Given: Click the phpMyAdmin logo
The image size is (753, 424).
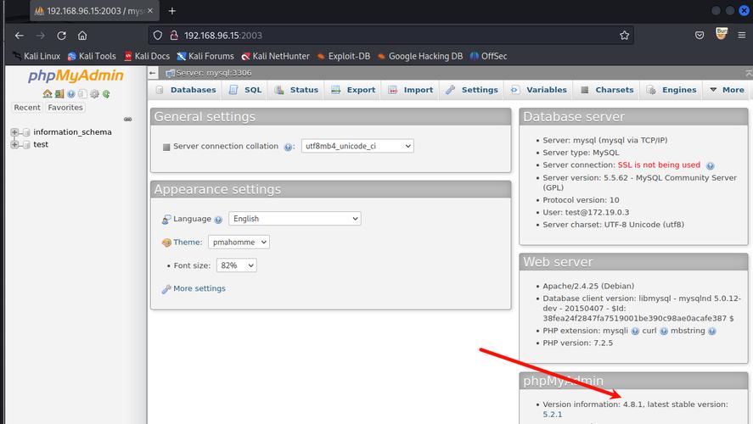Looking at the screenshot, I should 76,75.
